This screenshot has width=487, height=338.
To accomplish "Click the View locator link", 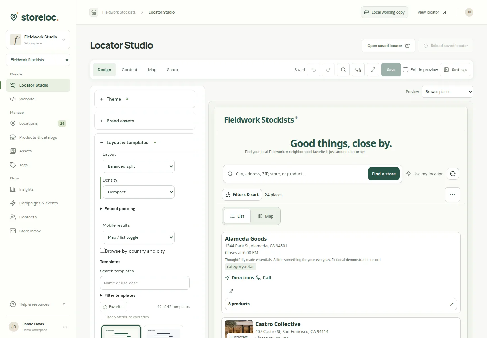I will coord(432,12).
